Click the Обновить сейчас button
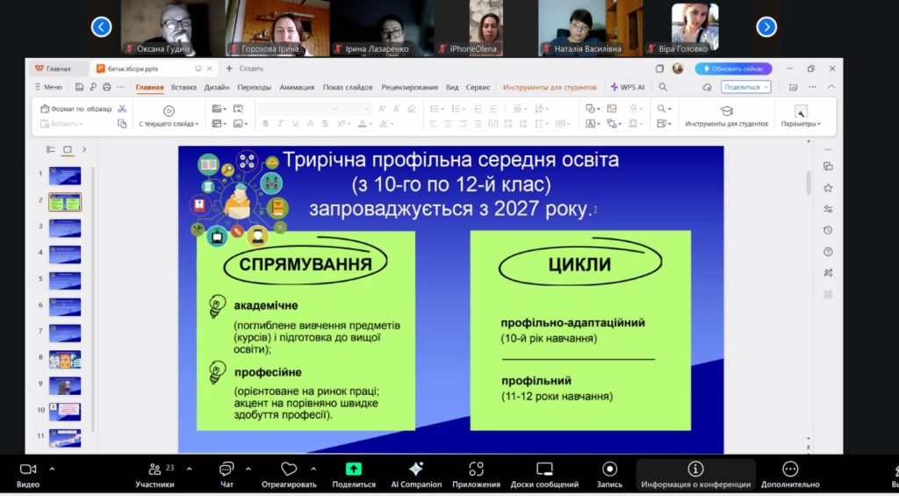Screen dimensions: 899x496 733,68
